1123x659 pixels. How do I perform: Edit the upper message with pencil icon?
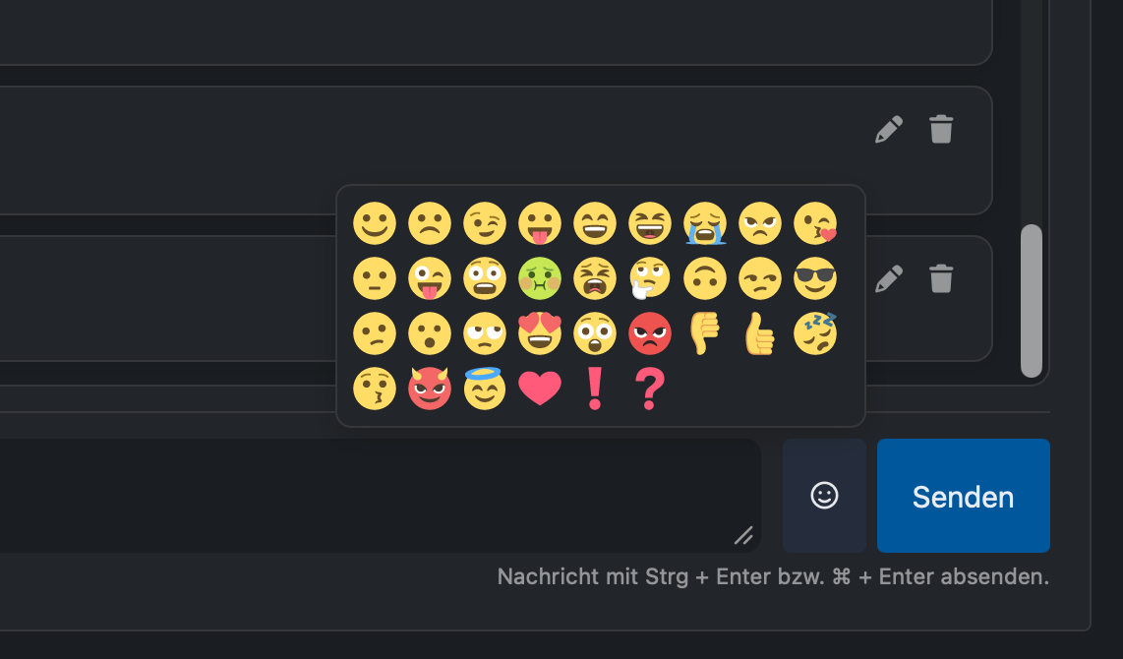pos(889,130)
